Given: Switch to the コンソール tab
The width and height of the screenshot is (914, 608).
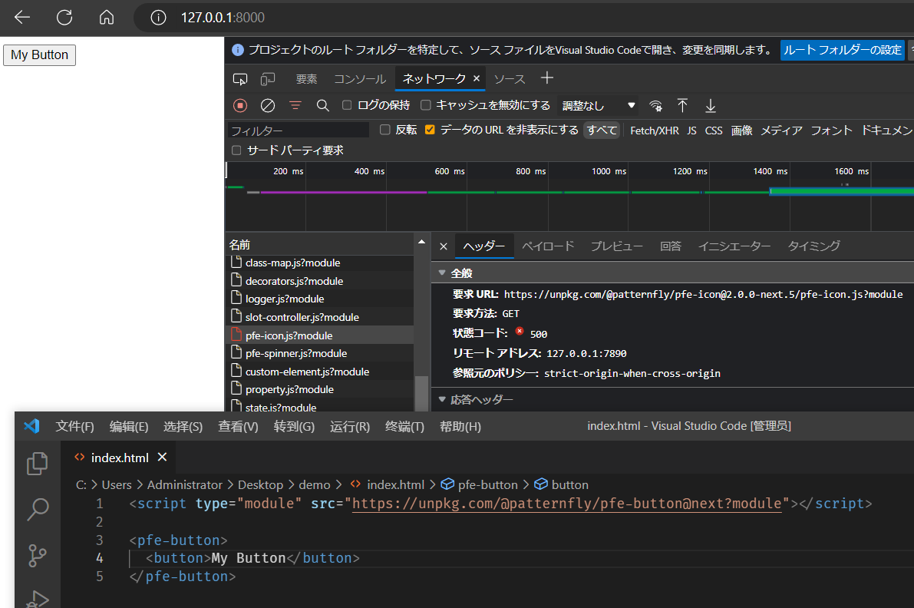Looking at the screenshot, I should point(360,79).
